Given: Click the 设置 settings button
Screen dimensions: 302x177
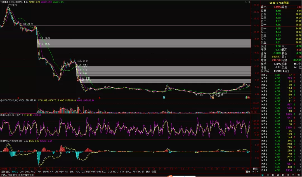Looking at the screenshot, I should coord(154,172).
